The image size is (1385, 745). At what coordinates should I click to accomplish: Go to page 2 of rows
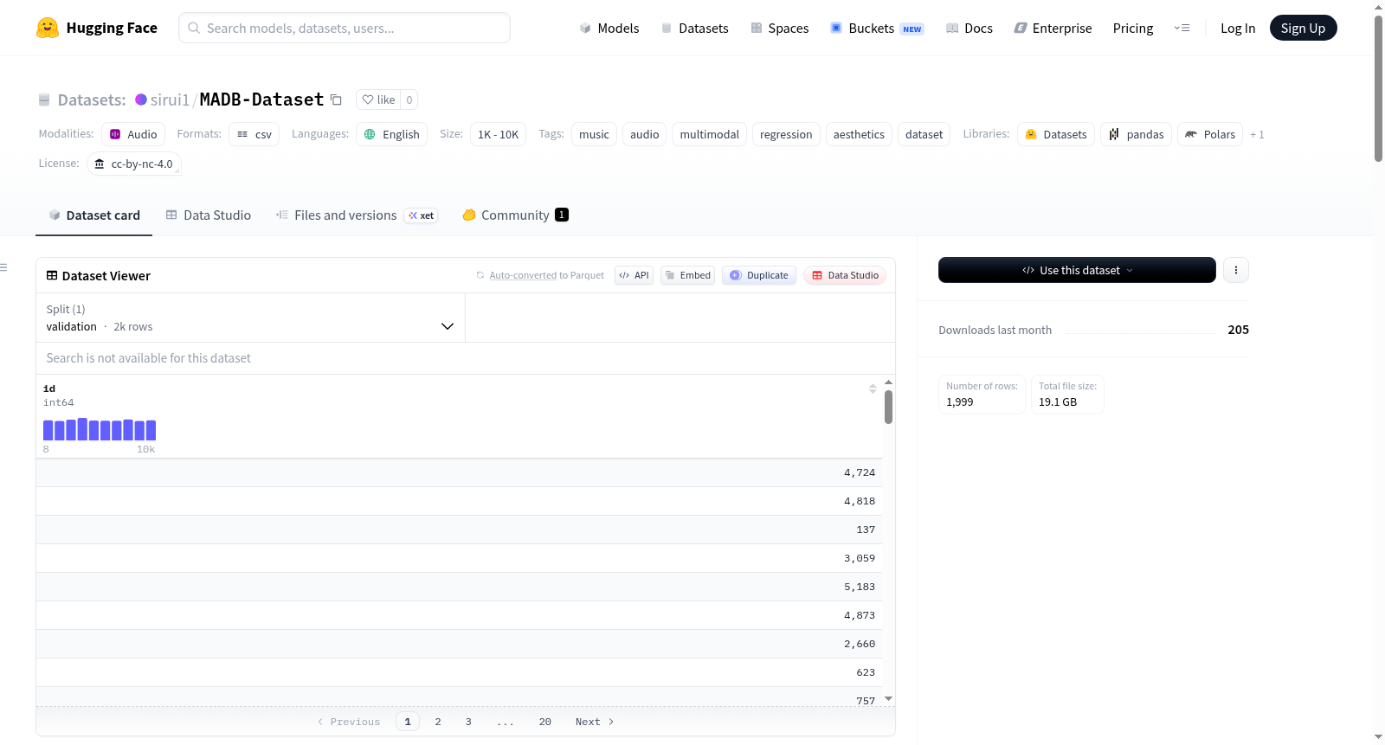[x=438, y=722]
